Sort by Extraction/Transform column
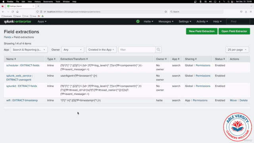Viewport: 254px width, 143px height. (x=74, y=59)
